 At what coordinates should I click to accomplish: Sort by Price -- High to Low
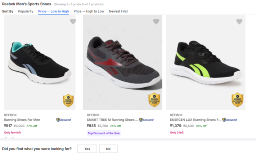point(89,11)
